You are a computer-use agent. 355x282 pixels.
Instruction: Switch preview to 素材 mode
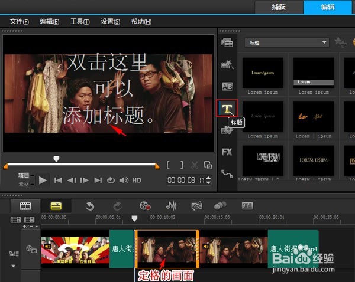point(24,184)
